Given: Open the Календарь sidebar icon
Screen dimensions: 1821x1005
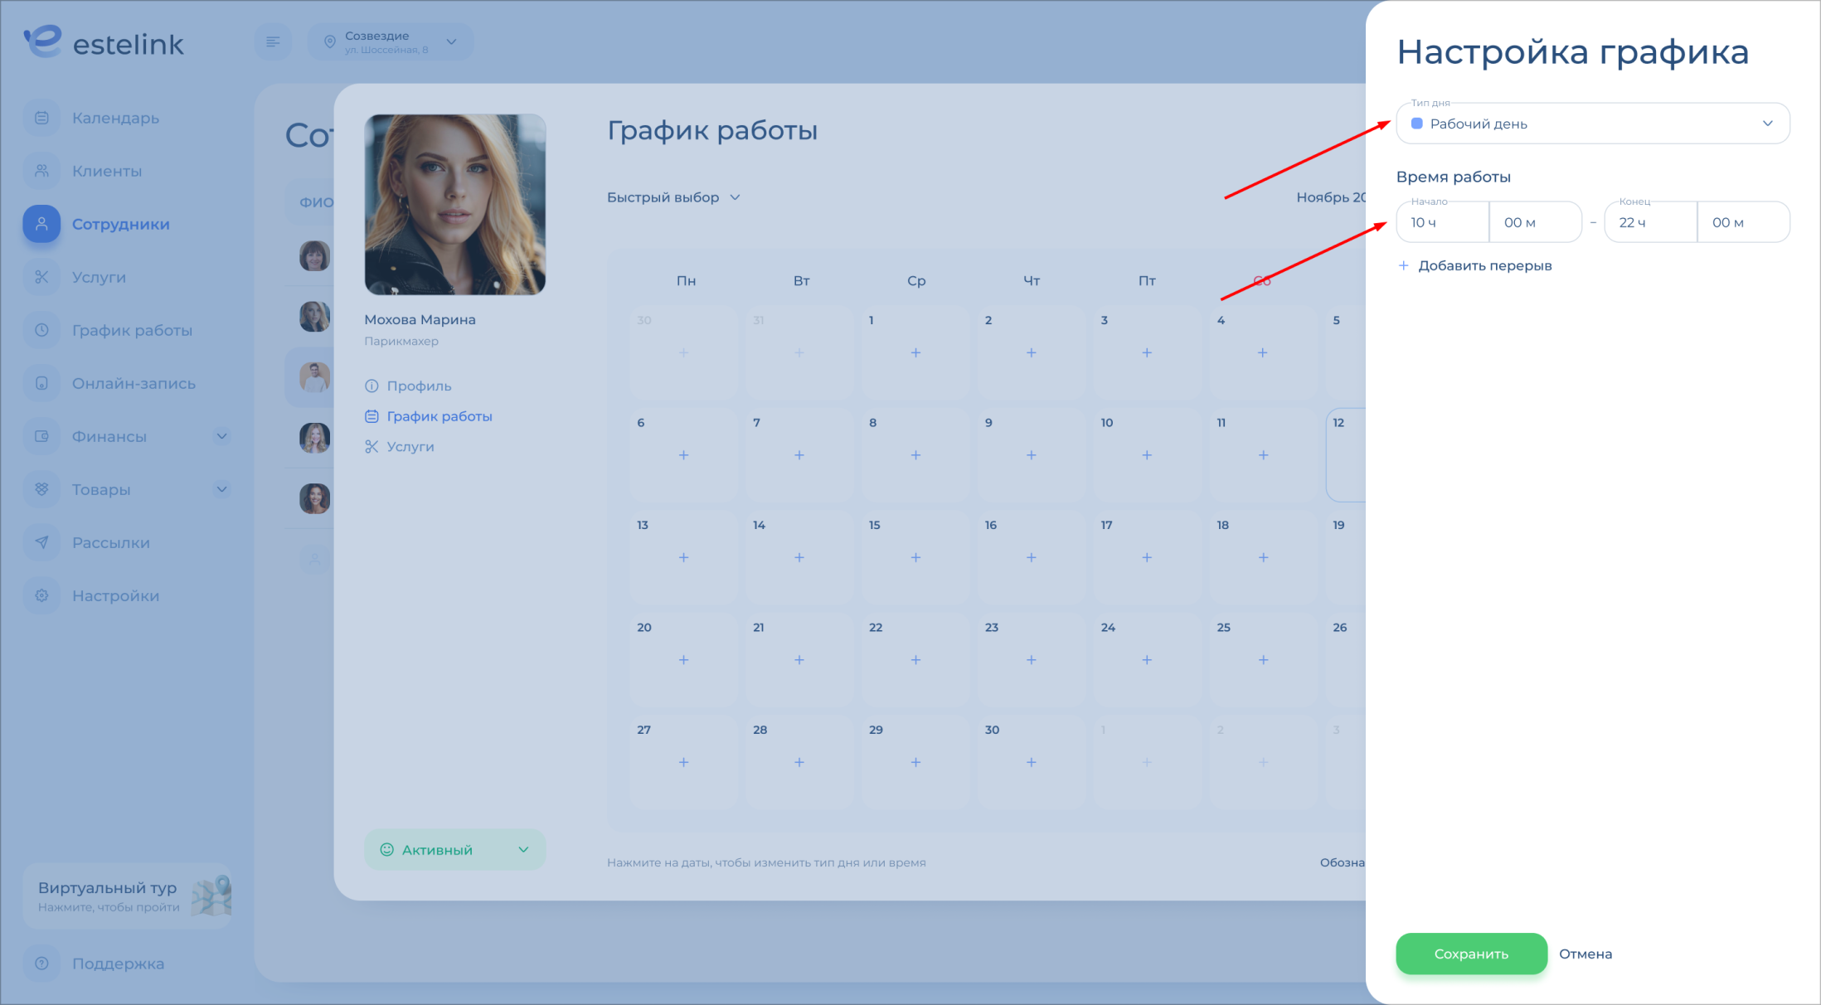Looking at the screenshot, I should (x=41, y=118).
